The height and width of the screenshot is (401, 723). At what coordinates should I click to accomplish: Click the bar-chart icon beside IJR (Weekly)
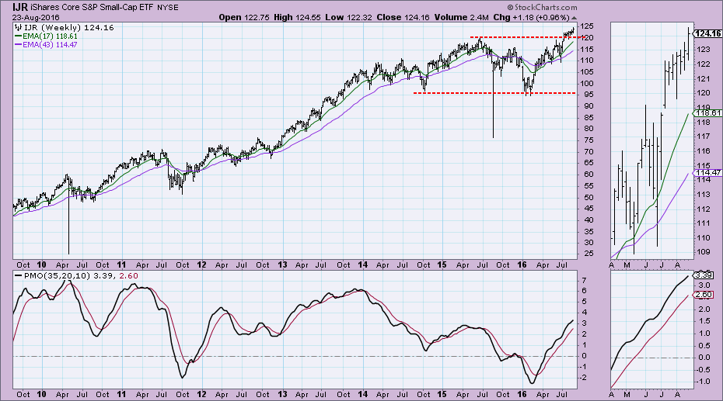coord(19,28)
